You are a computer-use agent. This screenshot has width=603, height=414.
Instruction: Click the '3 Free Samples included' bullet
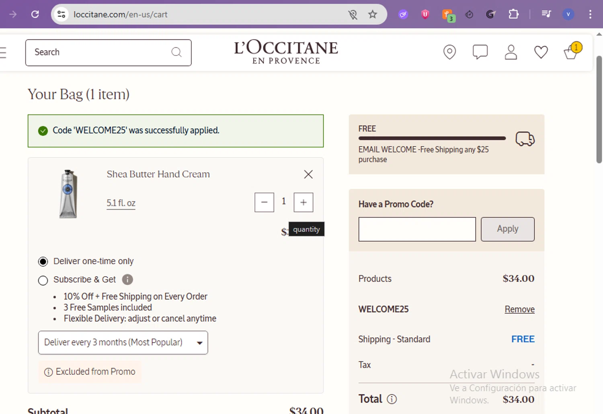(x=108, y=308)
